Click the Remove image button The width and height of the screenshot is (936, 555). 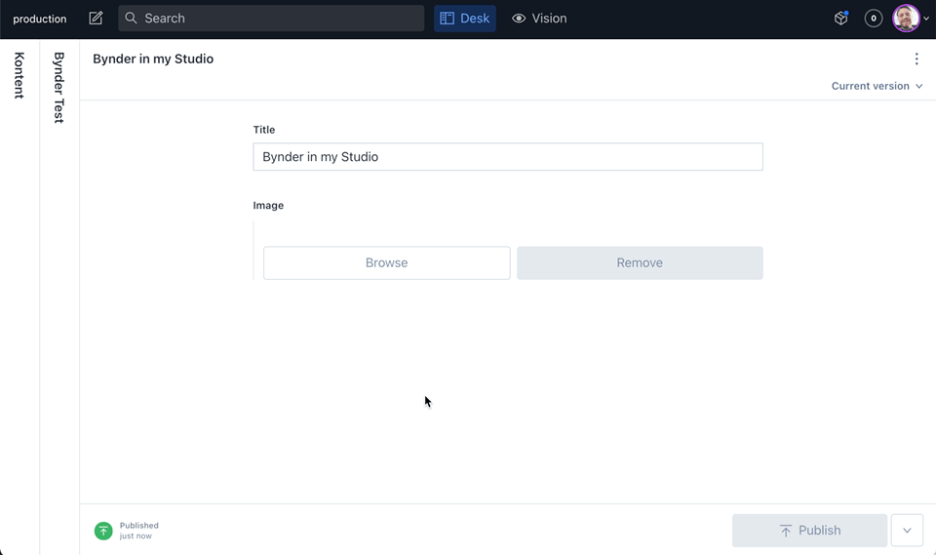[x=640, y=262]
